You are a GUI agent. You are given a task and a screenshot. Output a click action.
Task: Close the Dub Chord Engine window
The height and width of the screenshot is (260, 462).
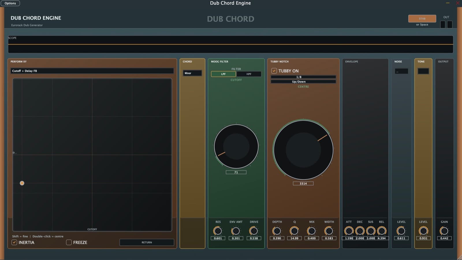(458, 3)
